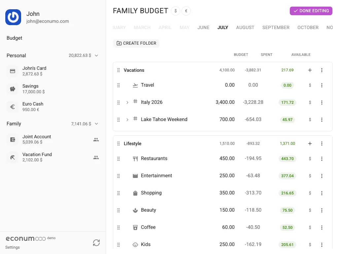This screenshot has width=338, height=254.
Task: Switch to the August month tab
Action: (x=245, y=27)
